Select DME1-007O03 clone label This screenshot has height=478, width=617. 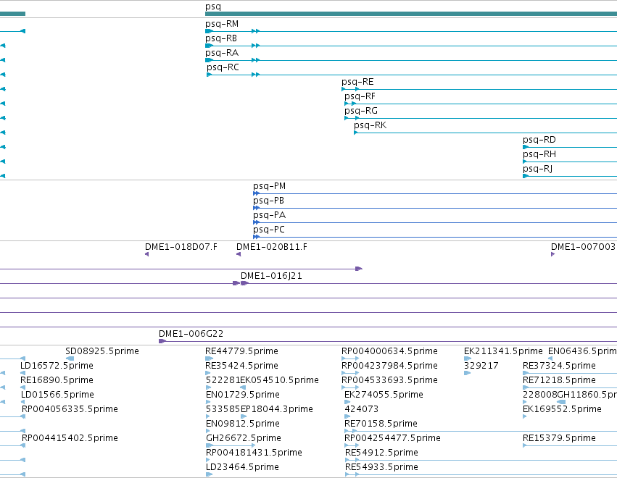(x=583, y=247)
